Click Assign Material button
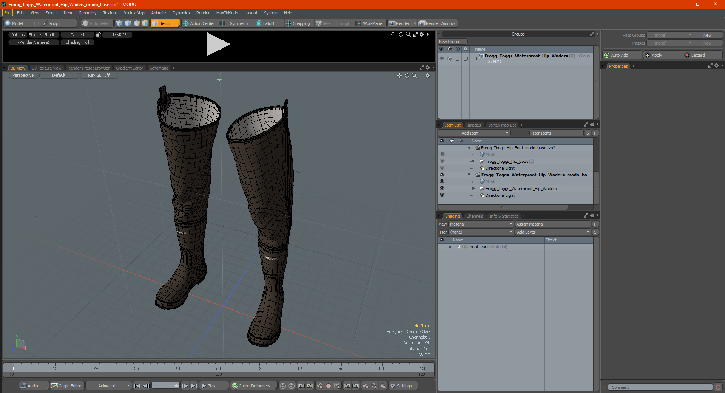This screenshot has width=725, height=393. 553,224
